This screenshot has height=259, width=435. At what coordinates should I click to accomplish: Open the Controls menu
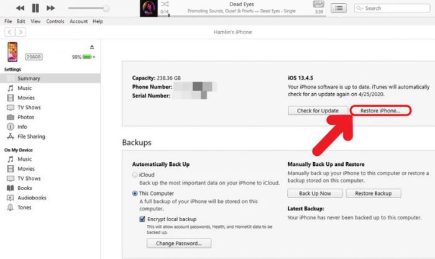click(55, 21)
